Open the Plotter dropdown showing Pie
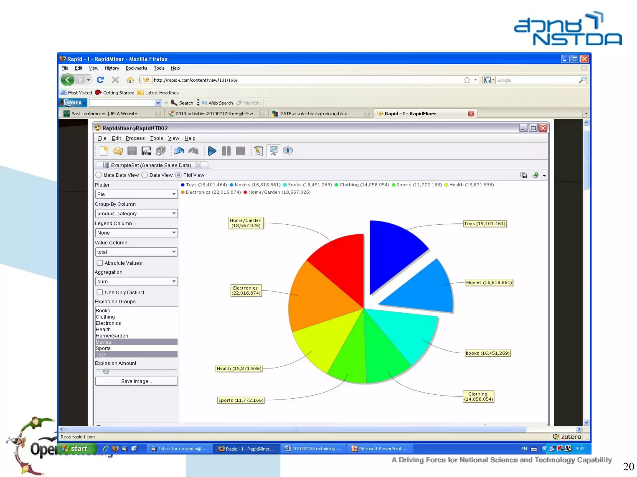The width and height of the screenshot is (637, 477). [x=136, y=194]
